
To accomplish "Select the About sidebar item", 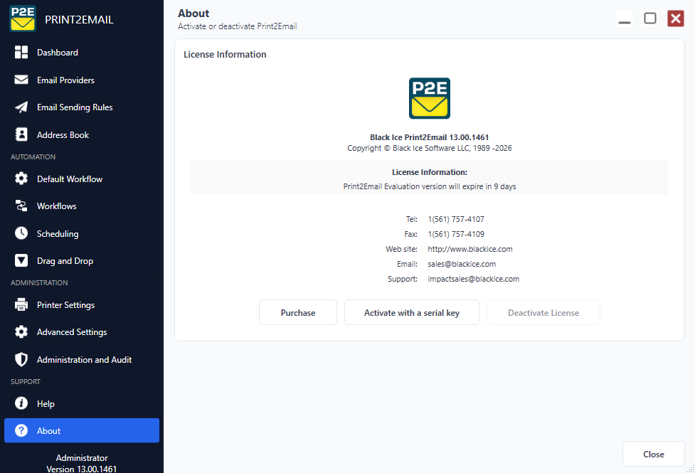I will pos(82,430).
